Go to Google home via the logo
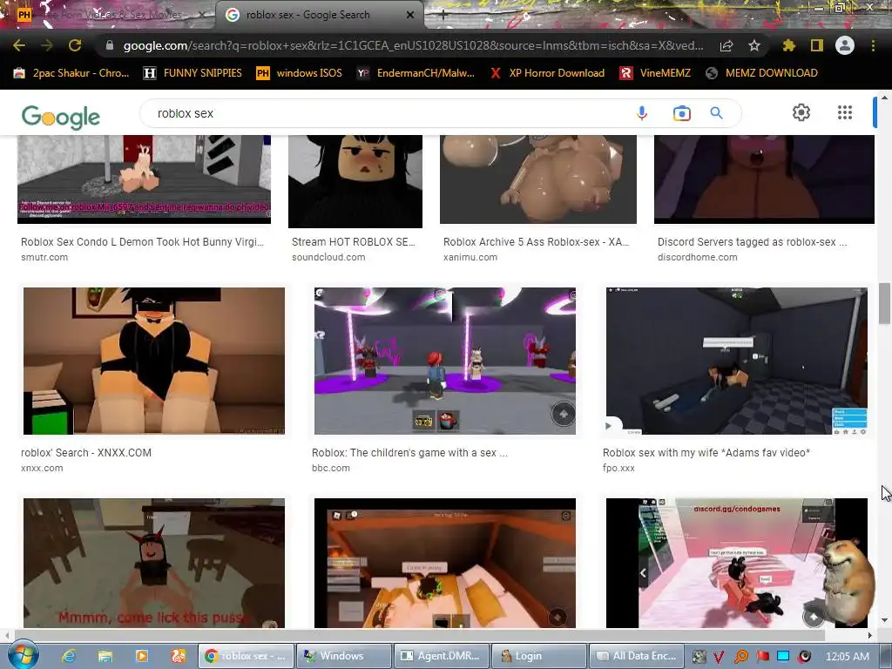The image size is (892, 669). [61, 118]
